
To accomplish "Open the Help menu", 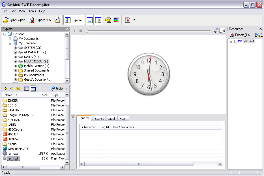I will click(x=42, y=11).
